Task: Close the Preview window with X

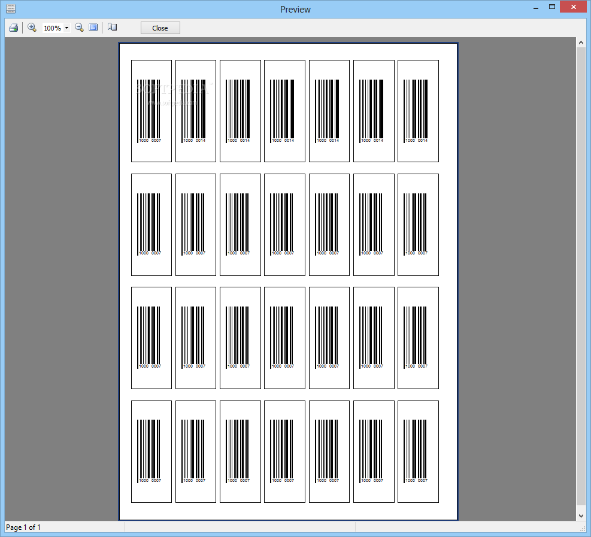Action: point(573,7)
